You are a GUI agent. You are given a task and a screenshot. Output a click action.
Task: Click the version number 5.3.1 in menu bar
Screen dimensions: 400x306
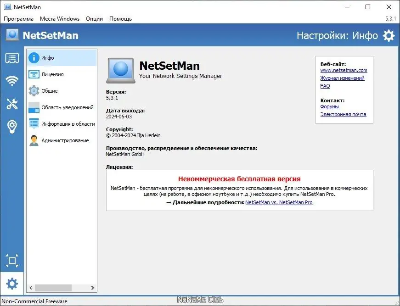click(x=390, y=19)
